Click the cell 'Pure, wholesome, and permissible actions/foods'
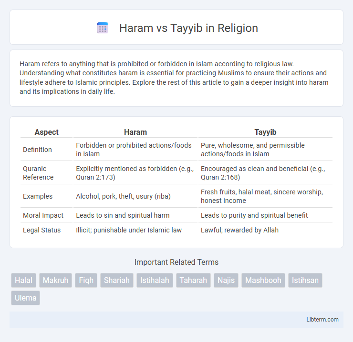The width and height of the screenshot is (353, 342). point(265,150)
